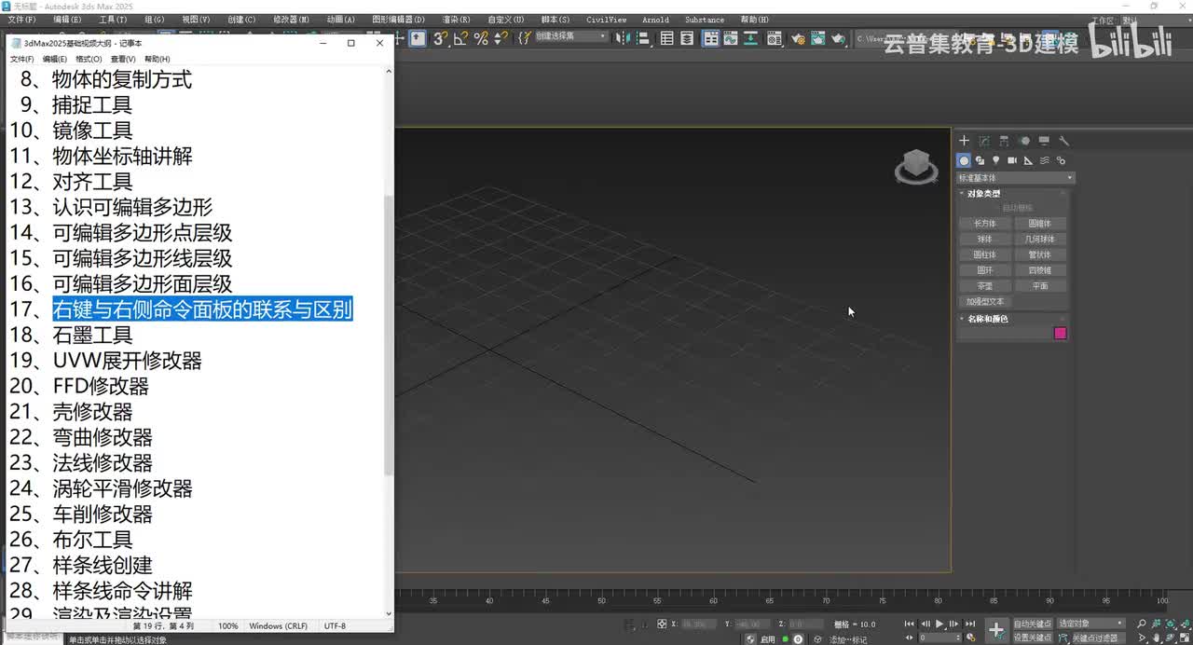1193x645 pixels.
Task: Open the named selection sets dropdown
Action: coord(571,36)
